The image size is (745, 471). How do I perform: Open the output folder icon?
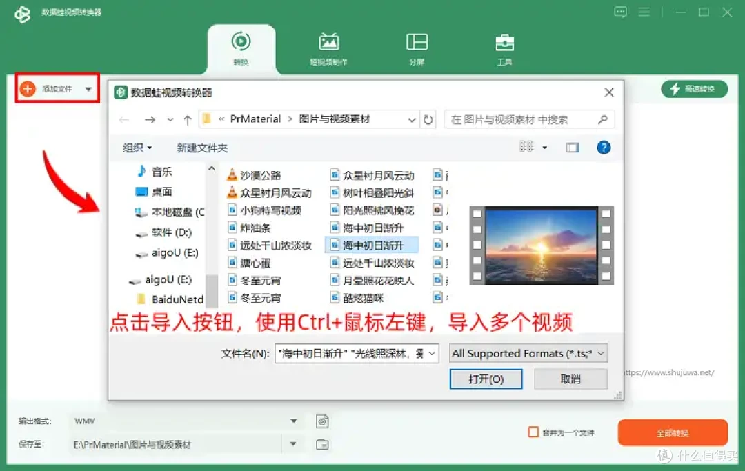coord(322,444)
